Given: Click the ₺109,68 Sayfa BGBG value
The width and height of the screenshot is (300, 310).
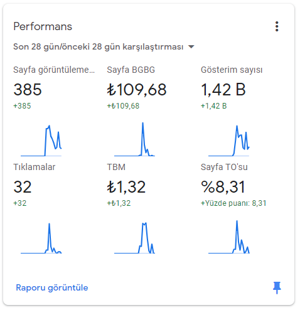Looking at the screenshot, I should coord(137,90).
